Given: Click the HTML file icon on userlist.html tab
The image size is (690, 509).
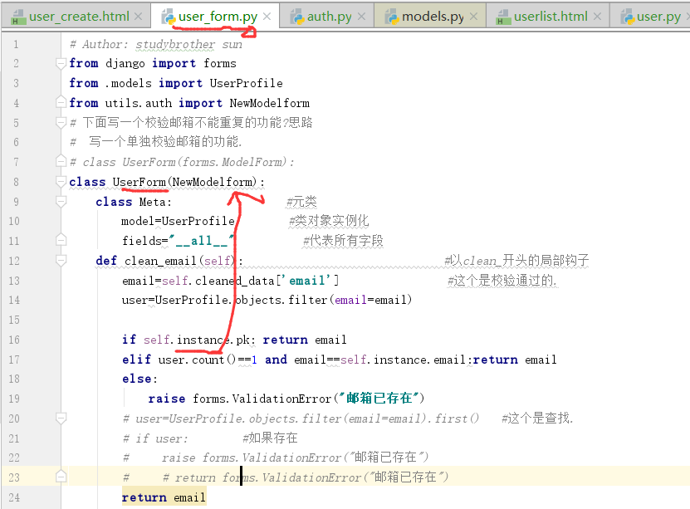Looking at the screenshot, I should pos(503,17).
